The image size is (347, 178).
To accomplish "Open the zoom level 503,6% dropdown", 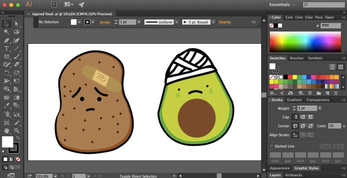I will click(56, 176).
